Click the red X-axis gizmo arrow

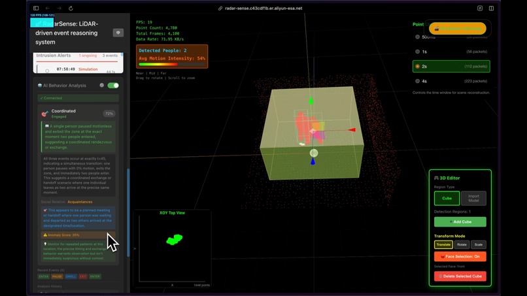pos(352,129)
